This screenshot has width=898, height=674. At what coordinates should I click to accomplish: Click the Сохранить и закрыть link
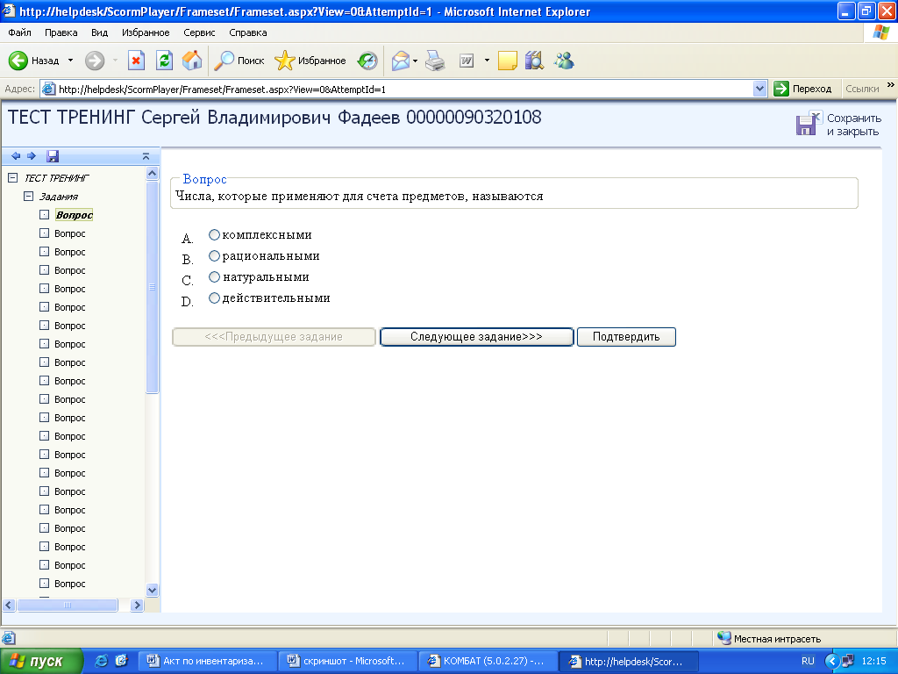[x=853, y=125]
